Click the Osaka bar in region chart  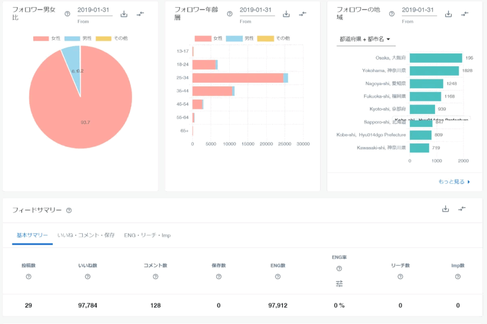[436, 58]
